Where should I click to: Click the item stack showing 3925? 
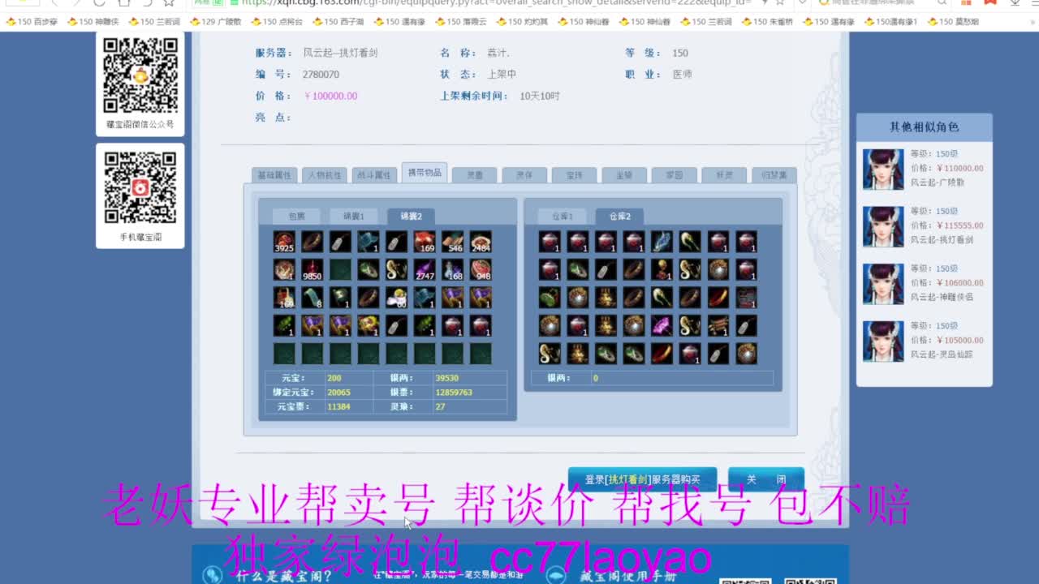[284, 242]
